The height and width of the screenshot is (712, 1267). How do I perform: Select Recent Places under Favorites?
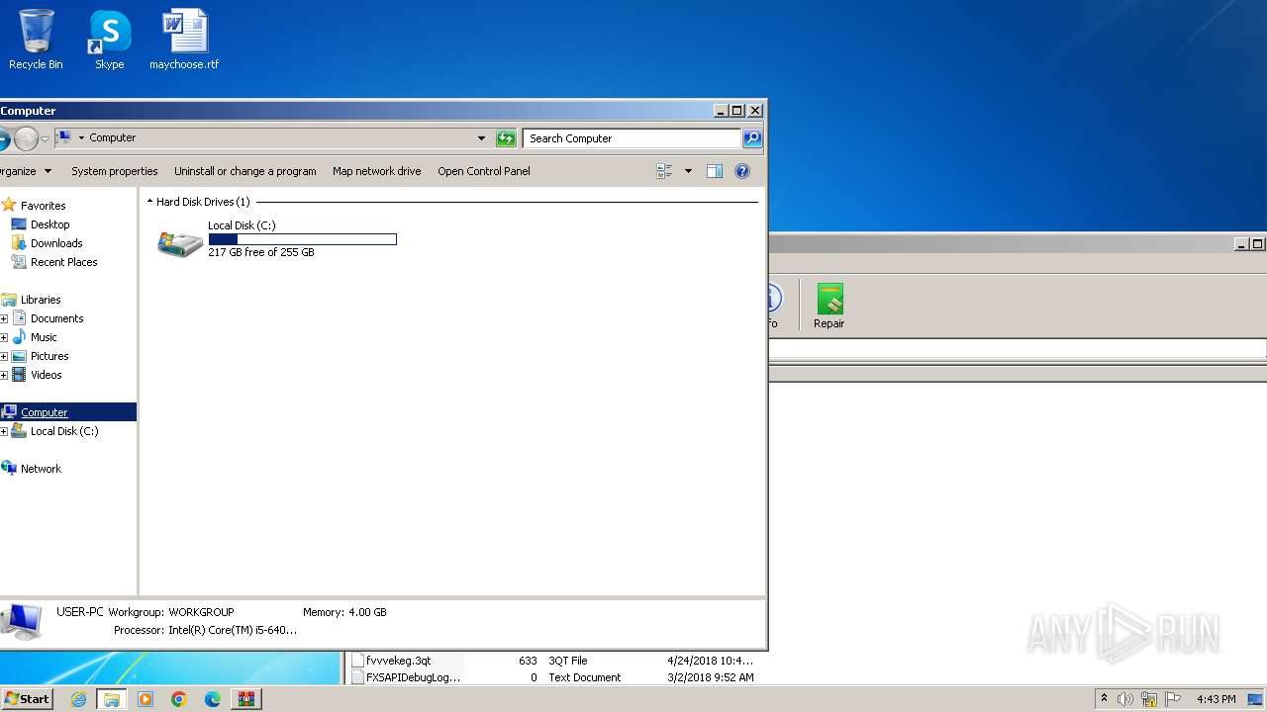click(x=63, y=262)
